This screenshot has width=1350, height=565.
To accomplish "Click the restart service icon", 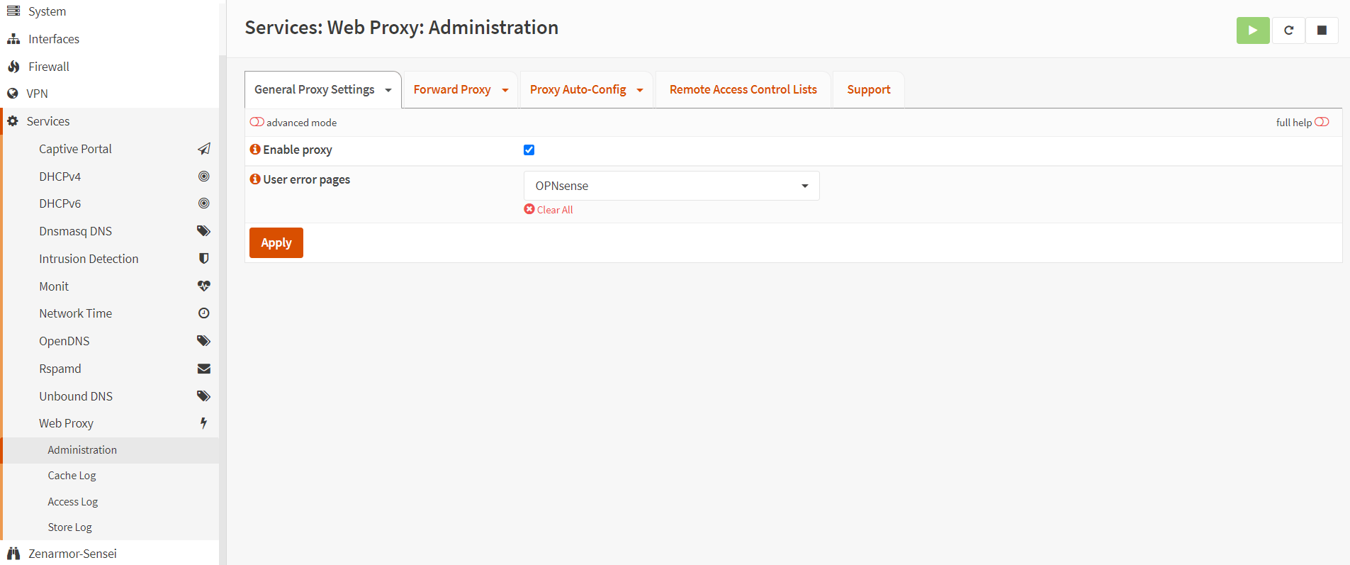I will point(1288,30).
